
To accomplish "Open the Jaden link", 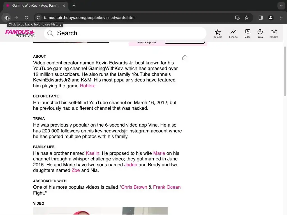I will click(x=131, y=165).
